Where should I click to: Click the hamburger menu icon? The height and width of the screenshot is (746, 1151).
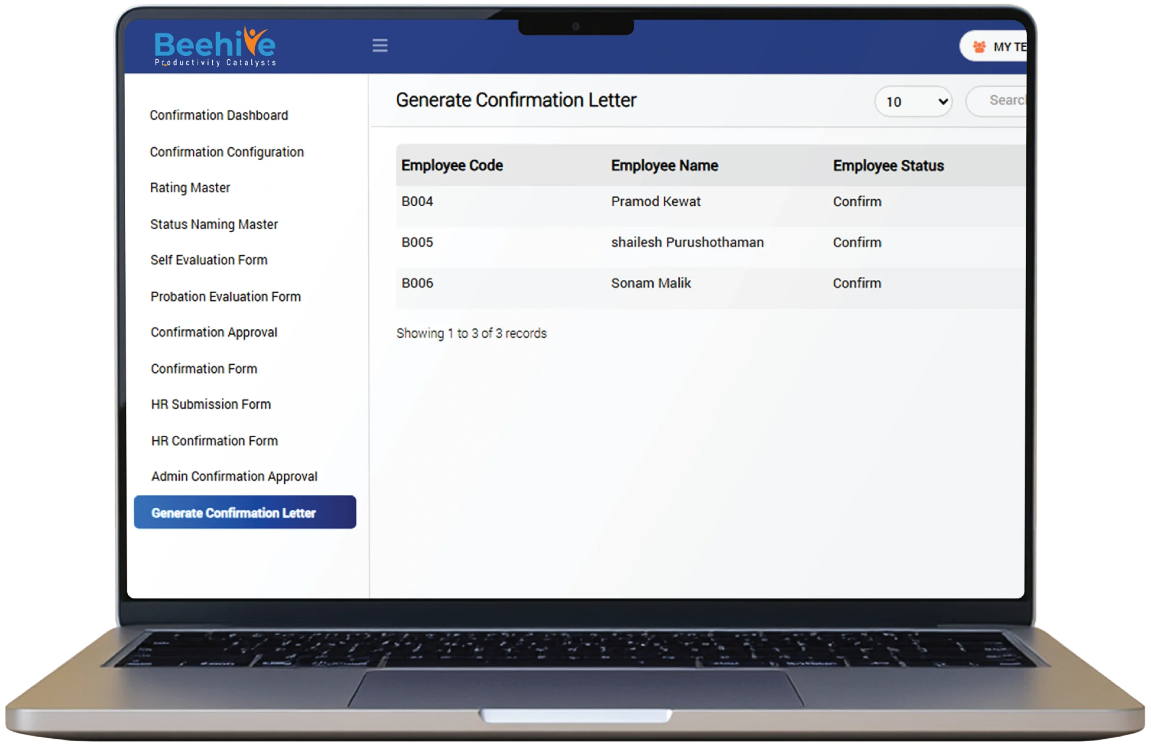point(379,45)
